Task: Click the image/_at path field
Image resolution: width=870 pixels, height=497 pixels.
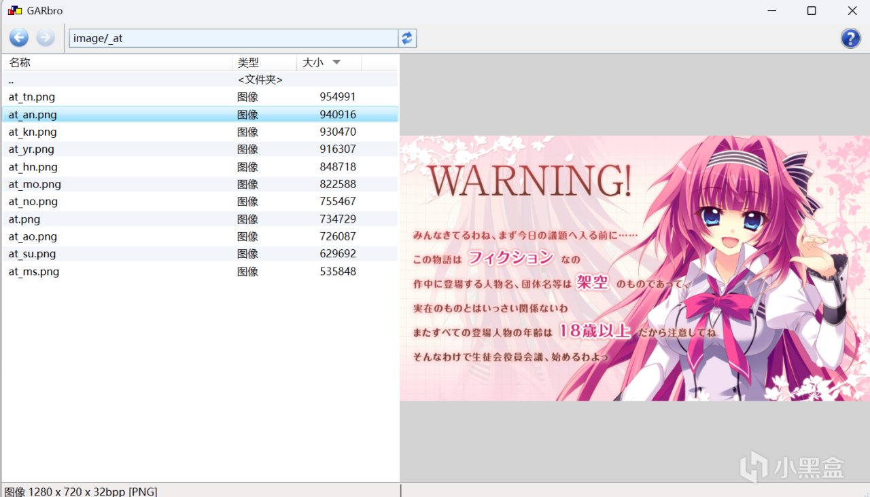Action: tap(233, 38)
